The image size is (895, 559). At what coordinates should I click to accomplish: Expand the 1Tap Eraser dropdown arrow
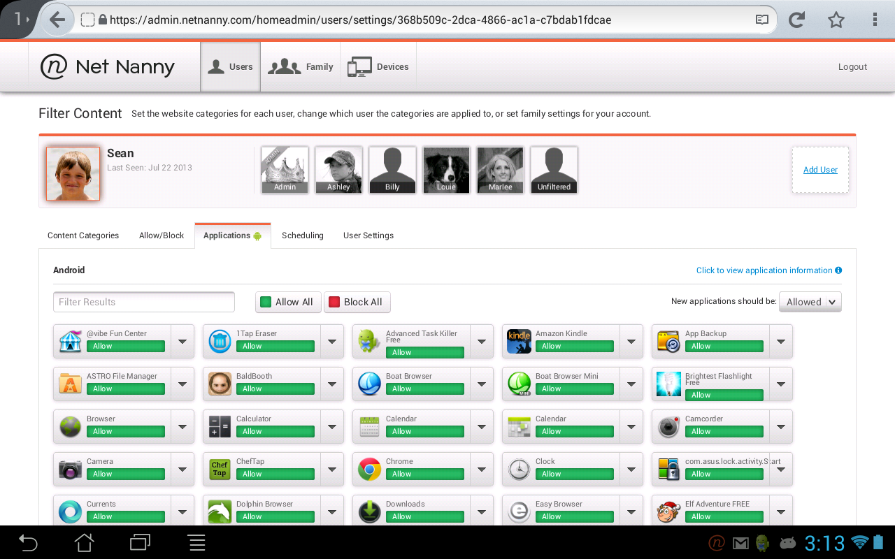(x=332, y=342)
